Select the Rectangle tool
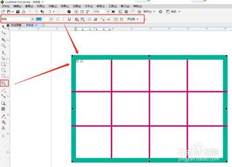Viewport: 232px width, 167px height. (x=3, y=64)
